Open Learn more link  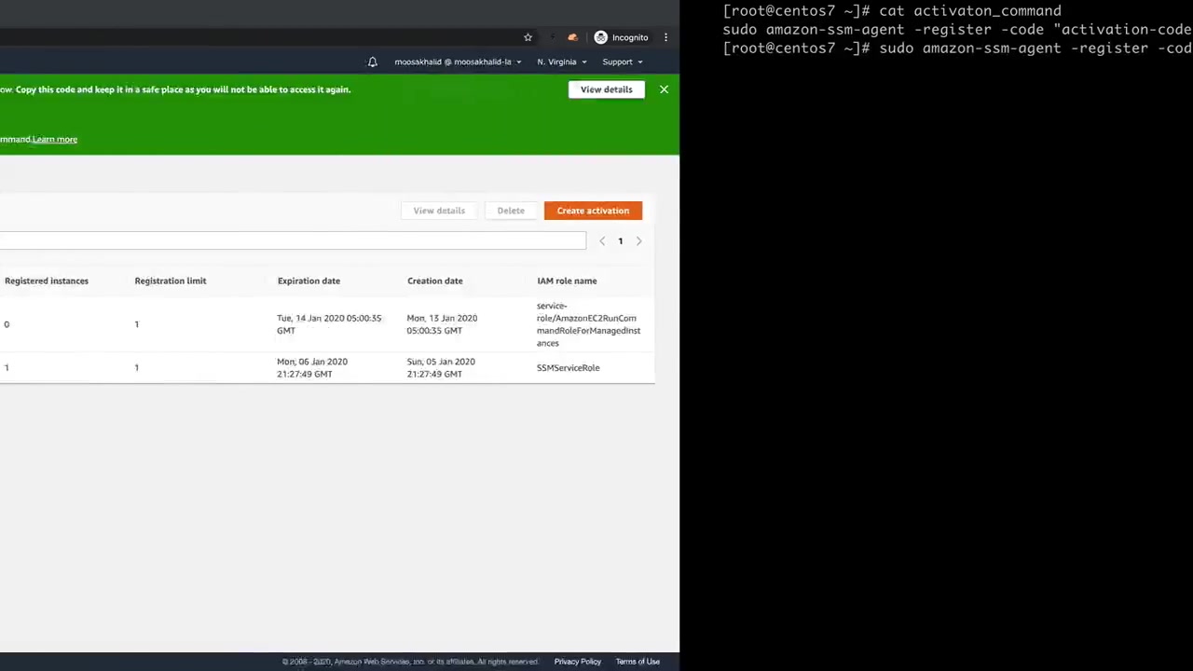(55, 139)
